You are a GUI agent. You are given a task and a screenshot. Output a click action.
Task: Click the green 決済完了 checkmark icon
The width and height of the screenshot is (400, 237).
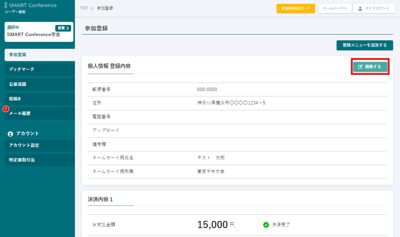click(266, 225)
